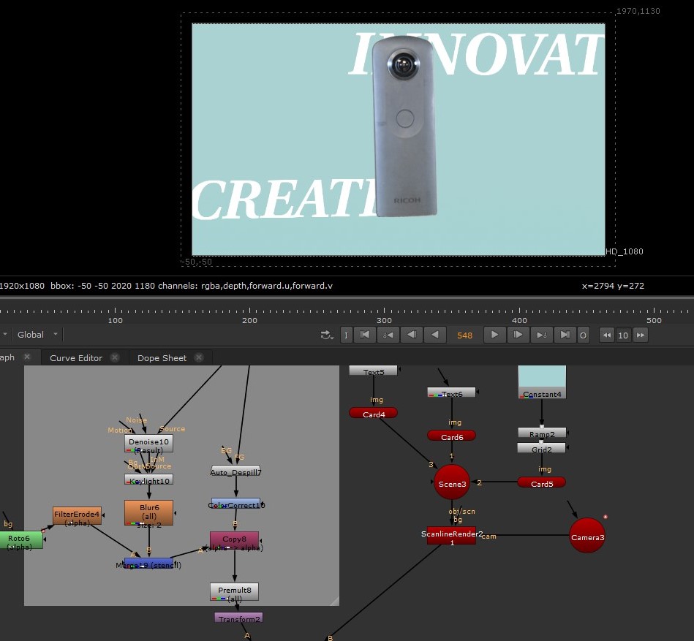The height and width of the screenshot is (641, 694).
Task: Select the Card4 node
Action: 373,413
